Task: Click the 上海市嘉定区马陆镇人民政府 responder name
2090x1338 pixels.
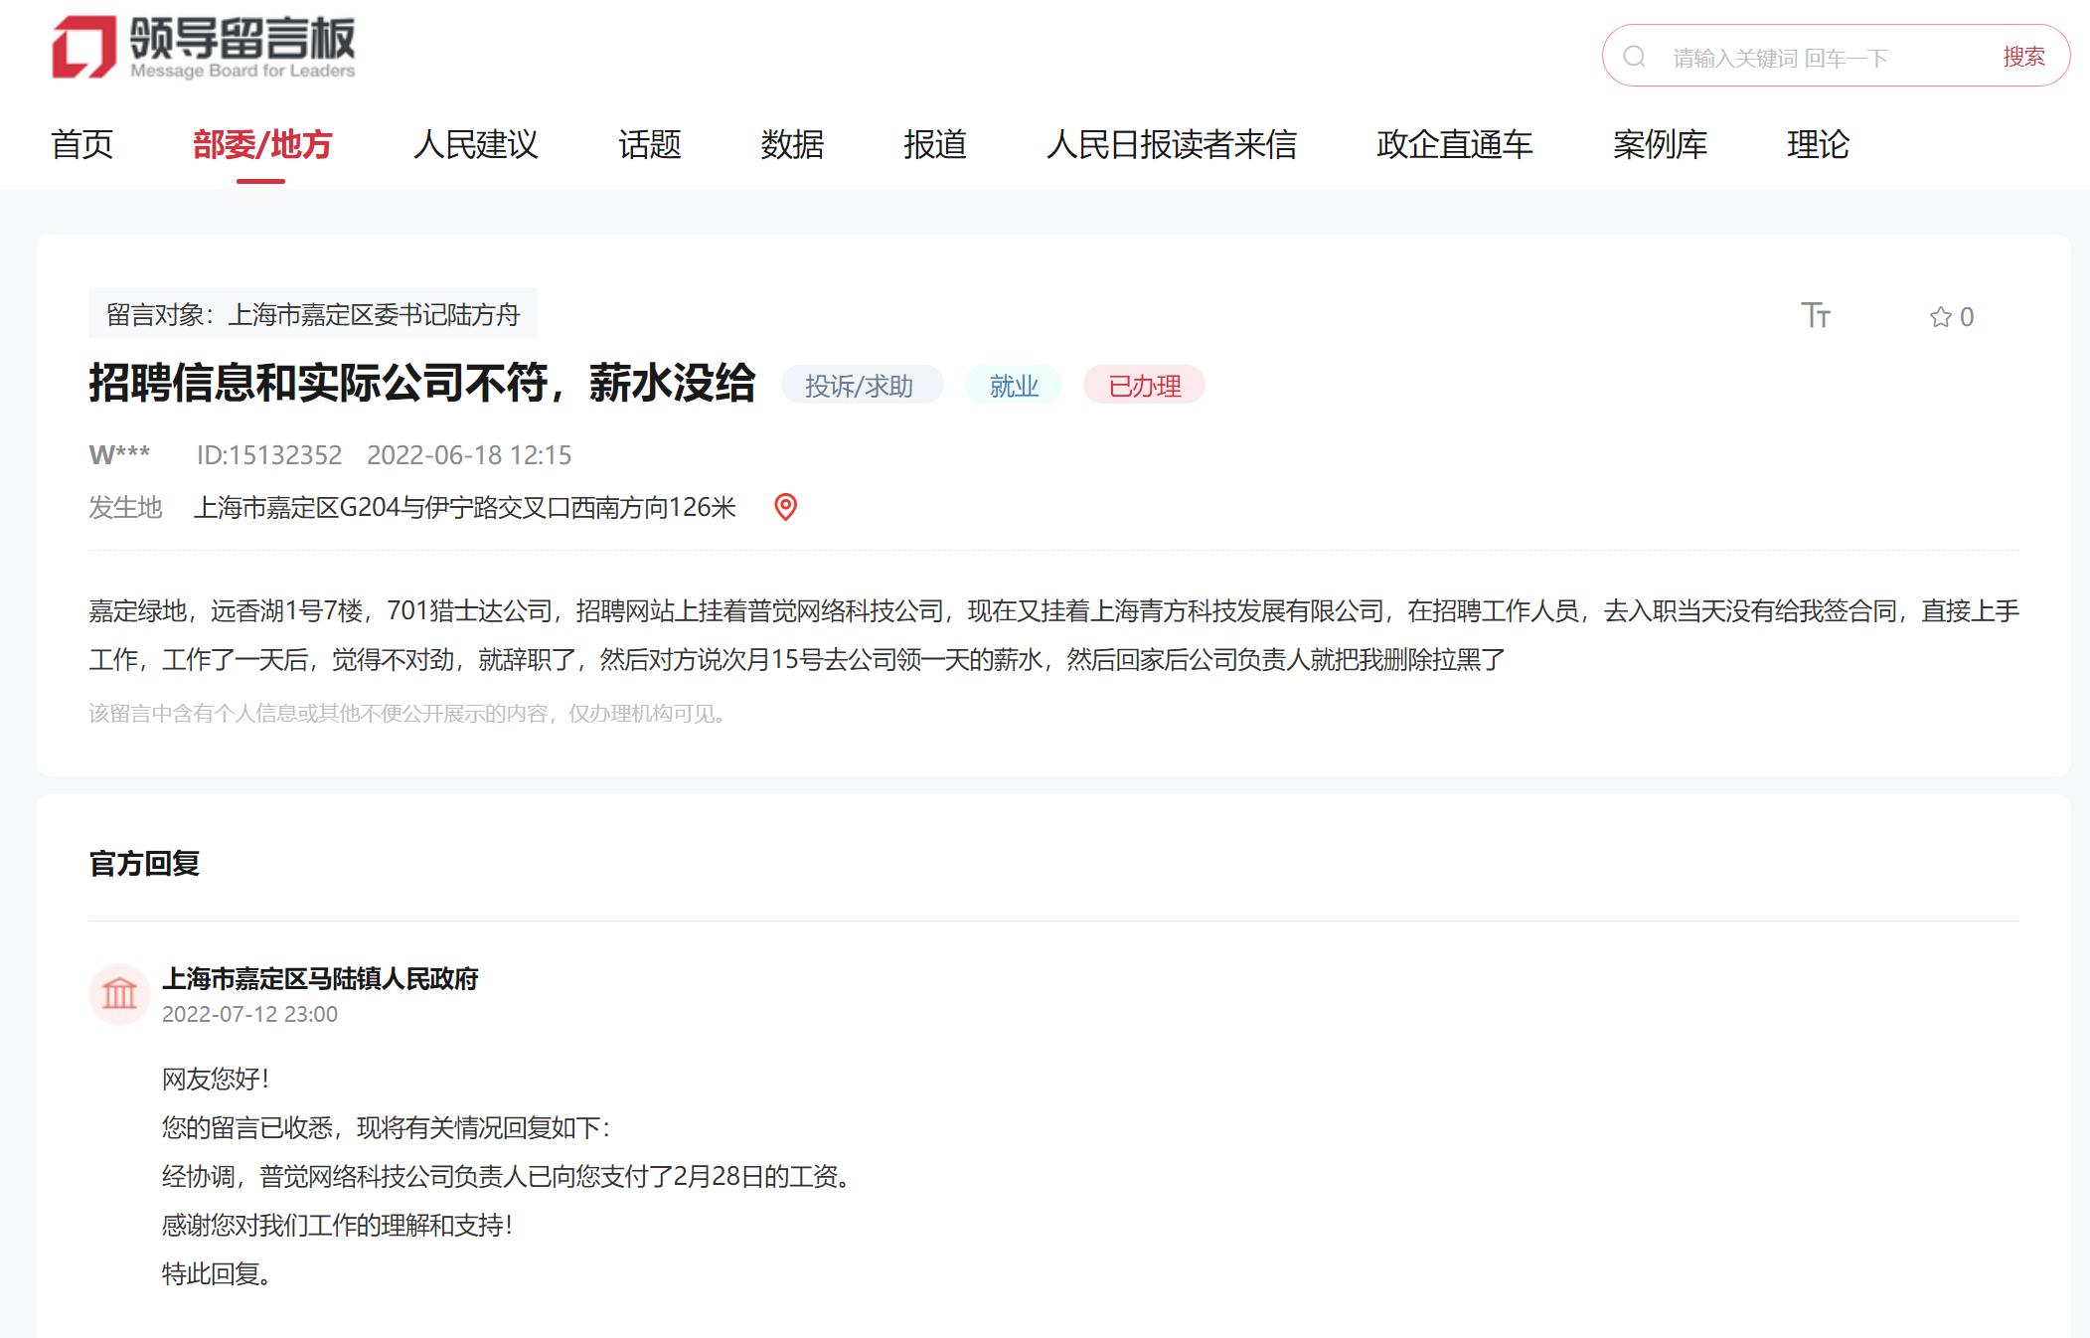Action: point(320,979)
